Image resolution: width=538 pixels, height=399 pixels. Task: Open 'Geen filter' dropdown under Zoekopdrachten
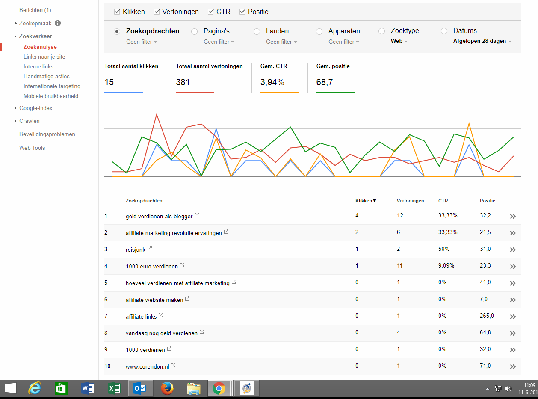142,42
